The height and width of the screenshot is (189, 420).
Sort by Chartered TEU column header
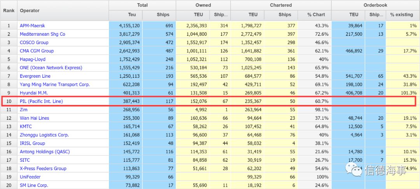(247, 15)
